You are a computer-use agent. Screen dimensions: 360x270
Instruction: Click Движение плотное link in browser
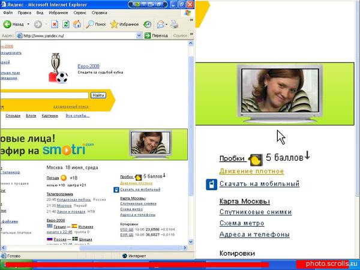(x=136, y=183)
